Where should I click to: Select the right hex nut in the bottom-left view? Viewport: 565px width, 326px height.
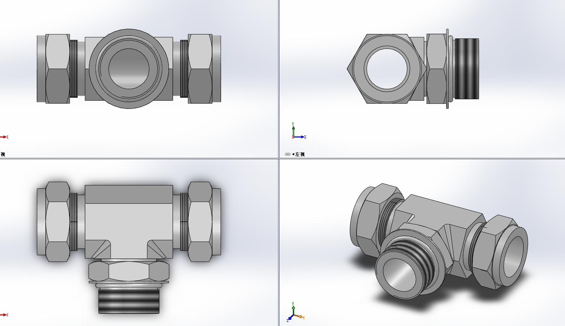tap(200, 221)
